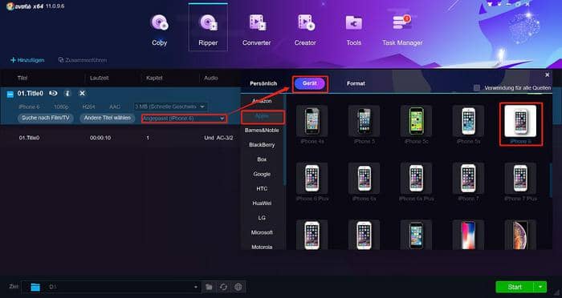Click the globe icon in bottom bar

pos(238,287)
